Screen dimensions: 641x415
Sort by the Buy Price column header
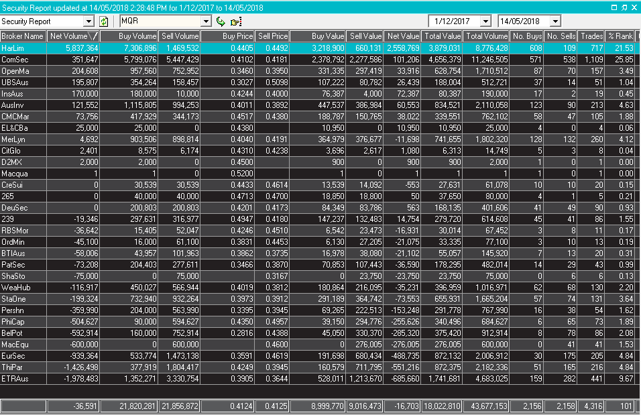[x=228, y=36]
